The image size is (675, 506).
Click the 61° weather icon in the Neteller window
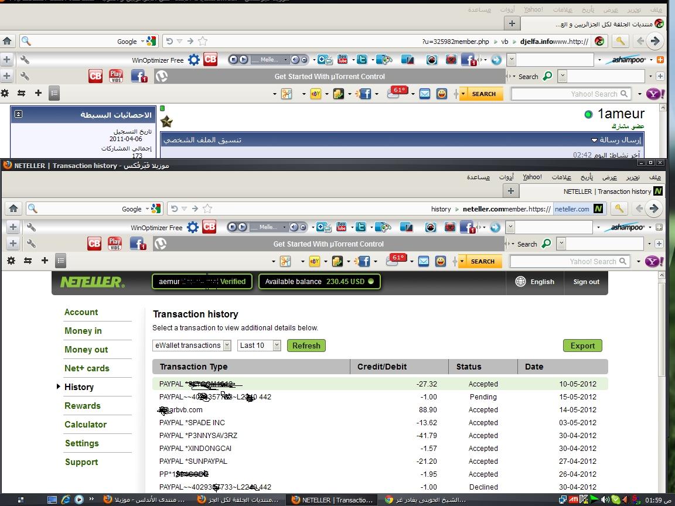pyautogui.click(x=397, y=260)
